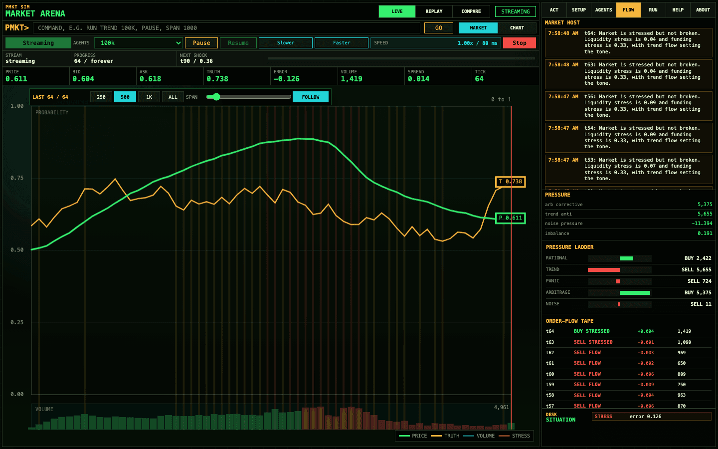Image resolution: width=718 pixels, height=449 pixels.
Task: Click the STREAMING status button
Action: click(x=516, y=11)
